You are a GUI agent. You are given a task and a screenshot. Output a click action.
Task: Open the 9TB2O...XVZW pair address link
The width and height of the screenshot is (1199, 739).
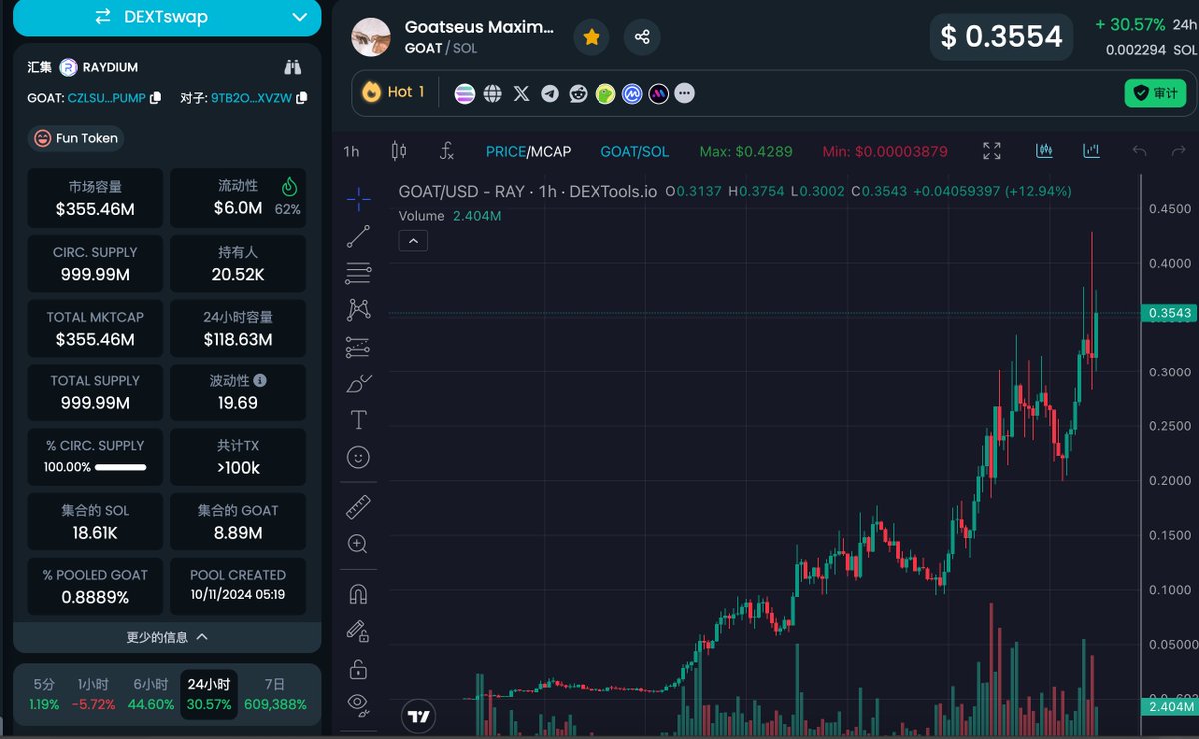coord(251,98)
